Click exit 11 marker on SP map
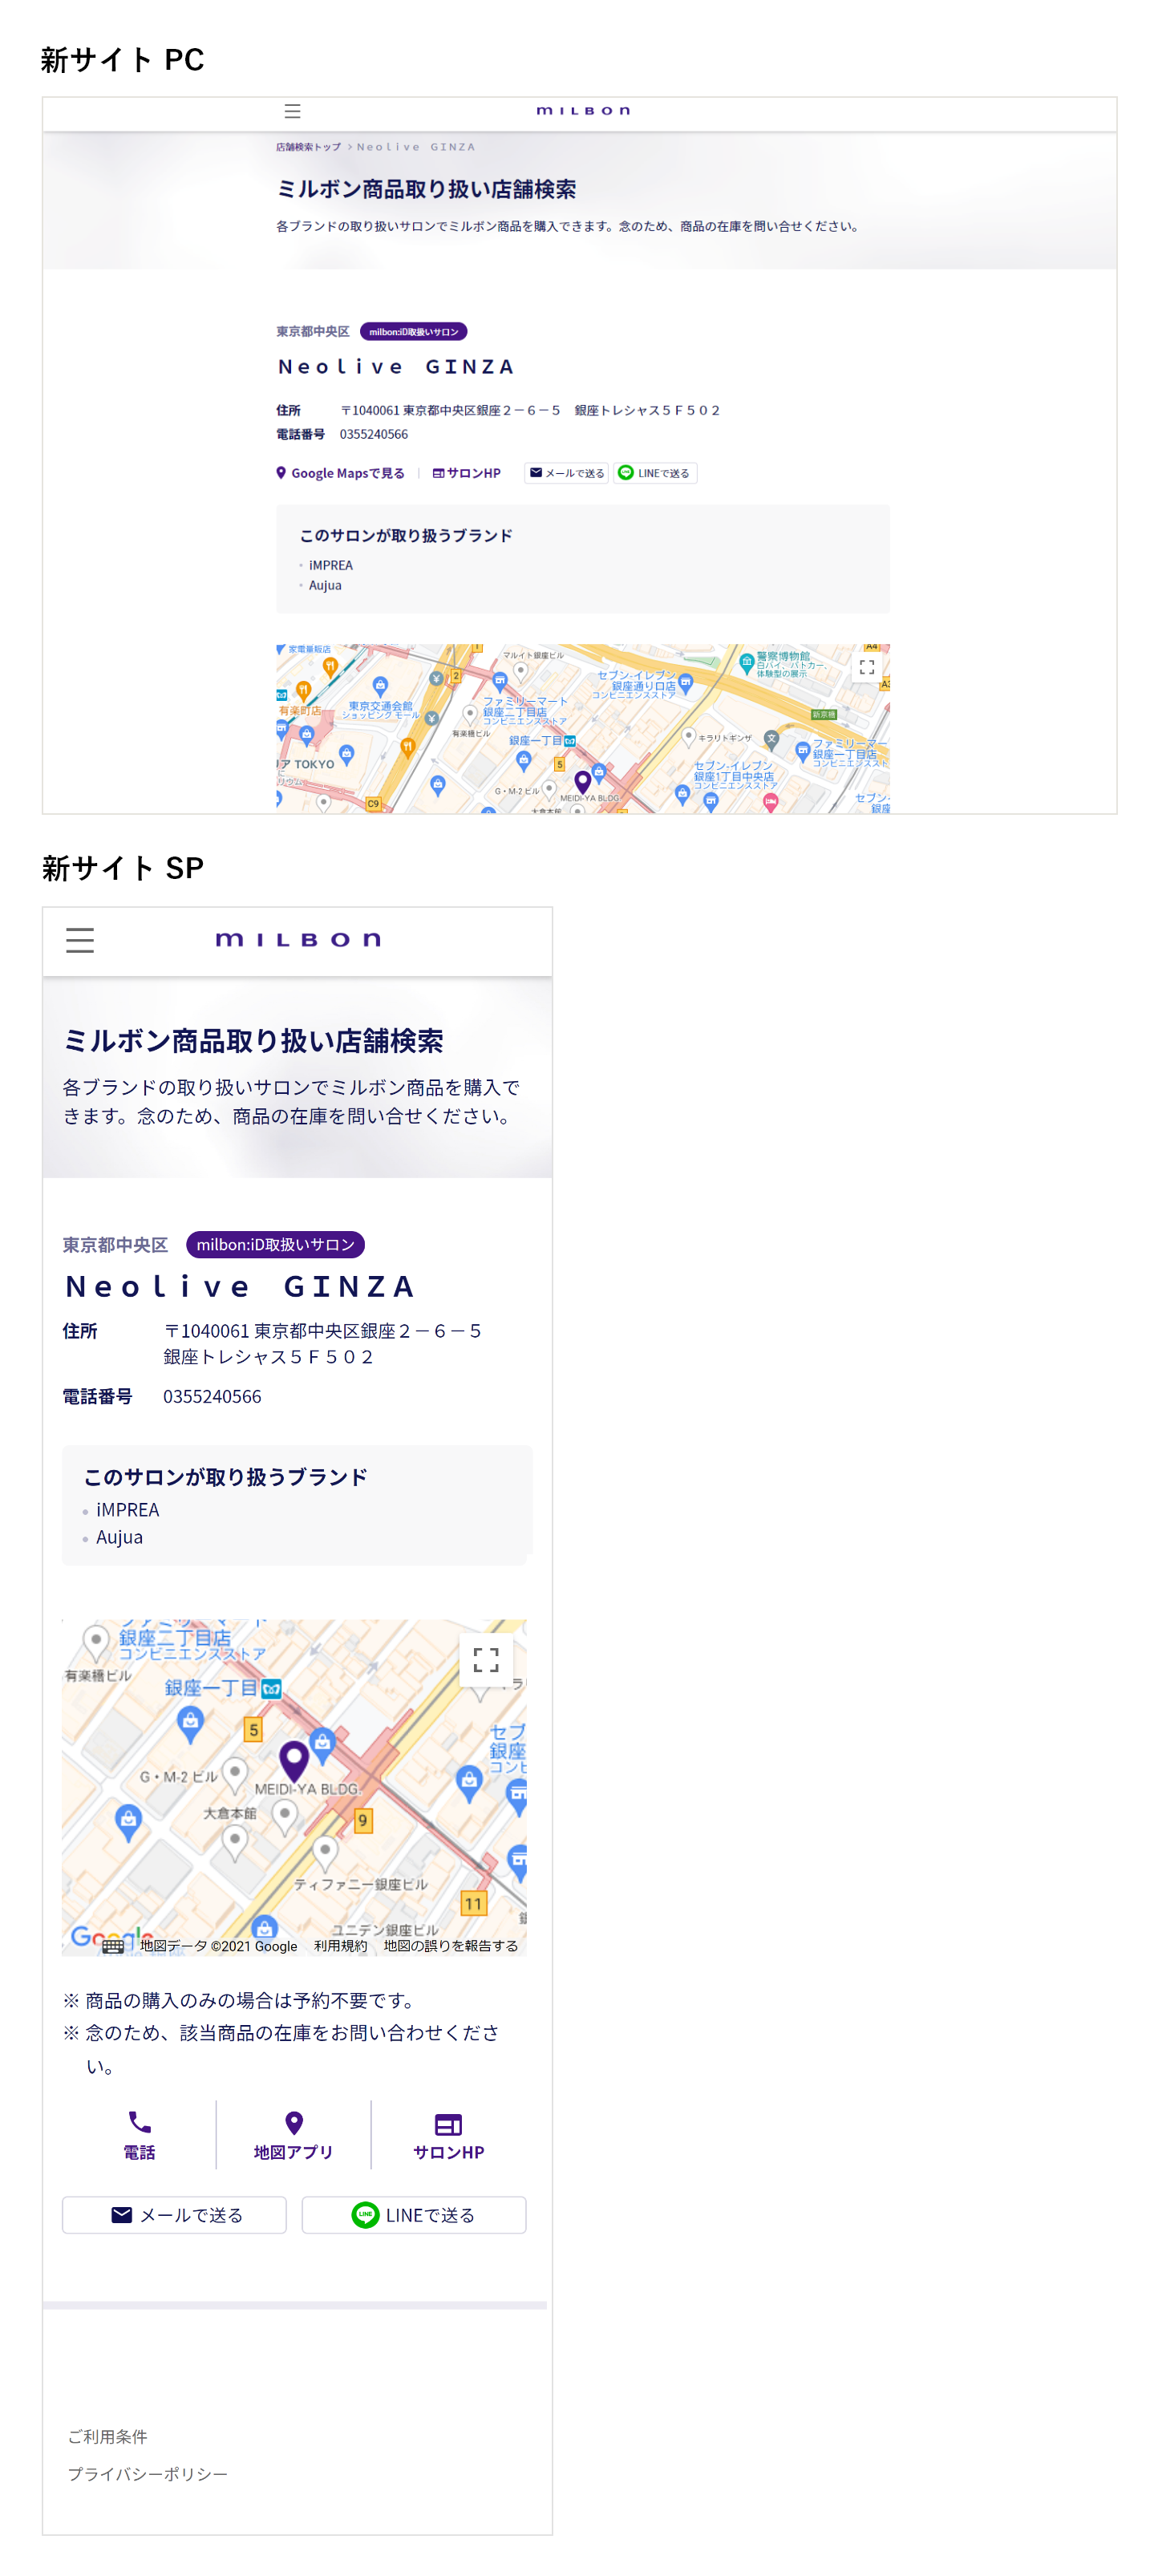Viewport: 1158px width, 2576px height. pos(473,1903)
